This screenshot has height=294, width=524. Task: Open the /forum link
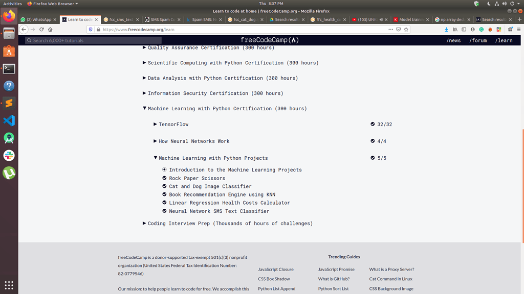(478, 40)
